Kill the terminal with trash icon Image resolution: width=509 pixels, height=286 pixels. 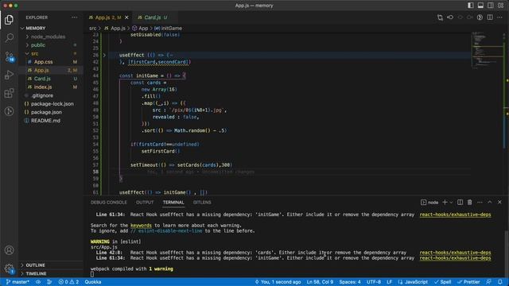click(470, 203)
